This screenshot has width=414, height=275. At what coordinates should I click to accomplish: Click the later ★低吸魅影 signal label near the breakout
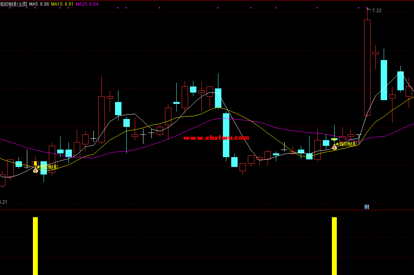pyautogui.click(x=346, y=144)
